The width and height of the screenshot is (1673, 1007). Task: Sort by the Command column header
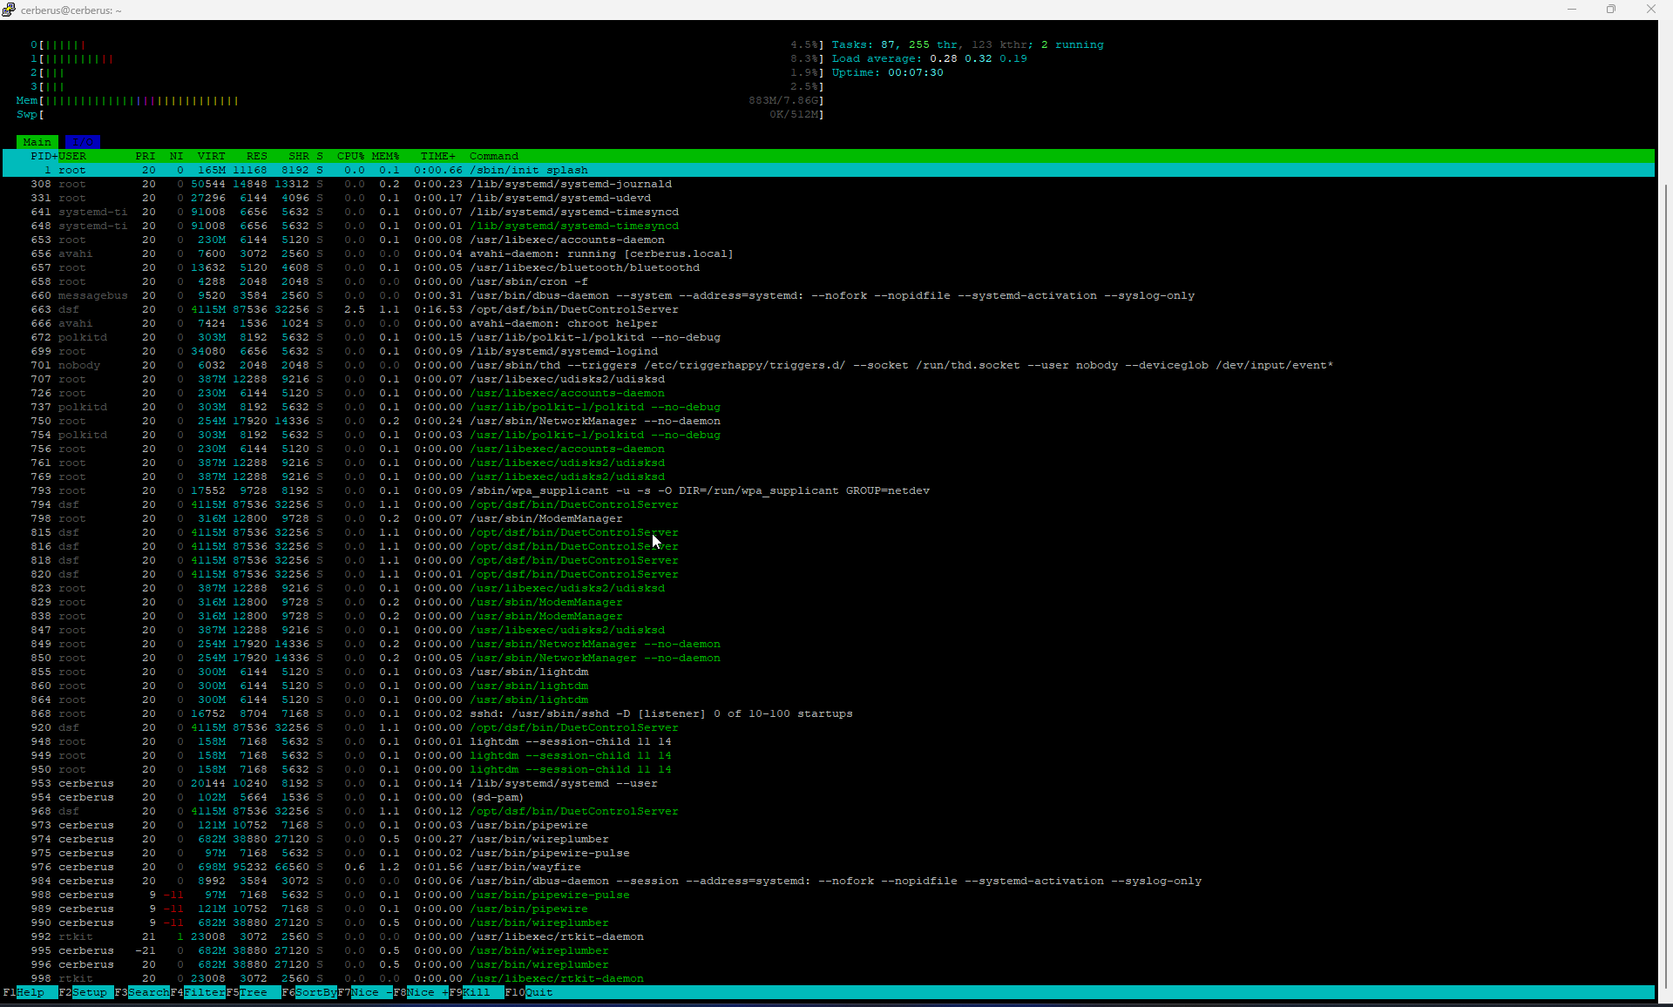[494, 156]
